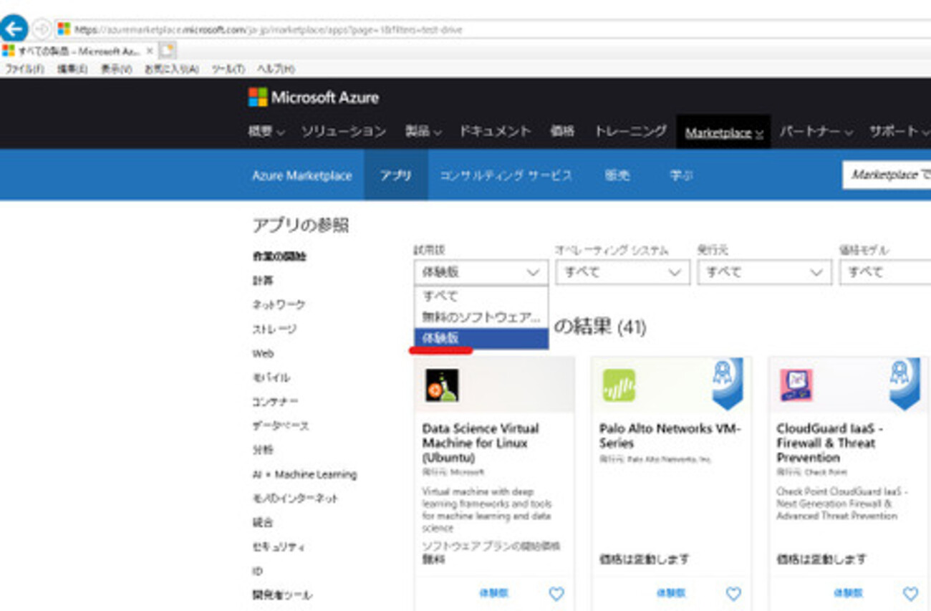The image size is (931, 611).
Task: Open the お気に入り(A) browser menu
Action: click(x=172, y=69)
